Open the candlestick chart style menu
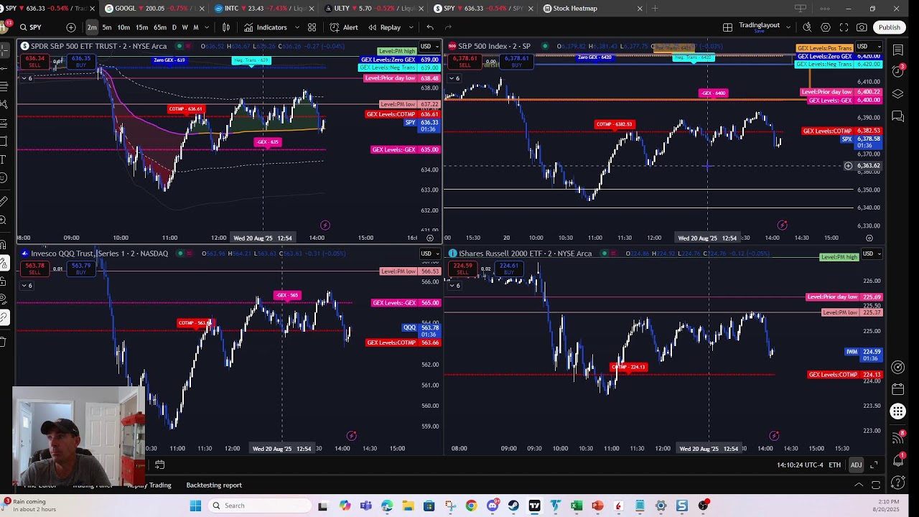Screen dimensions: 919x517 click(x=226, y=27)
